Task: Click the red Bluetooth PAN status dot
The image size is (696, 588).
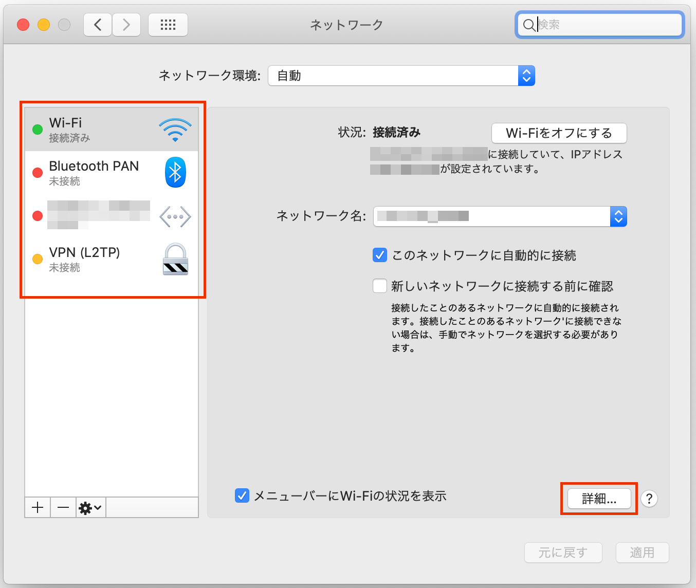Action: tap(38, 173)
